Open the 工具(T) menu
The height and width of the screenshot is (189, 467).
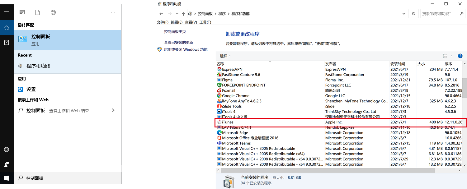[205, 22]
